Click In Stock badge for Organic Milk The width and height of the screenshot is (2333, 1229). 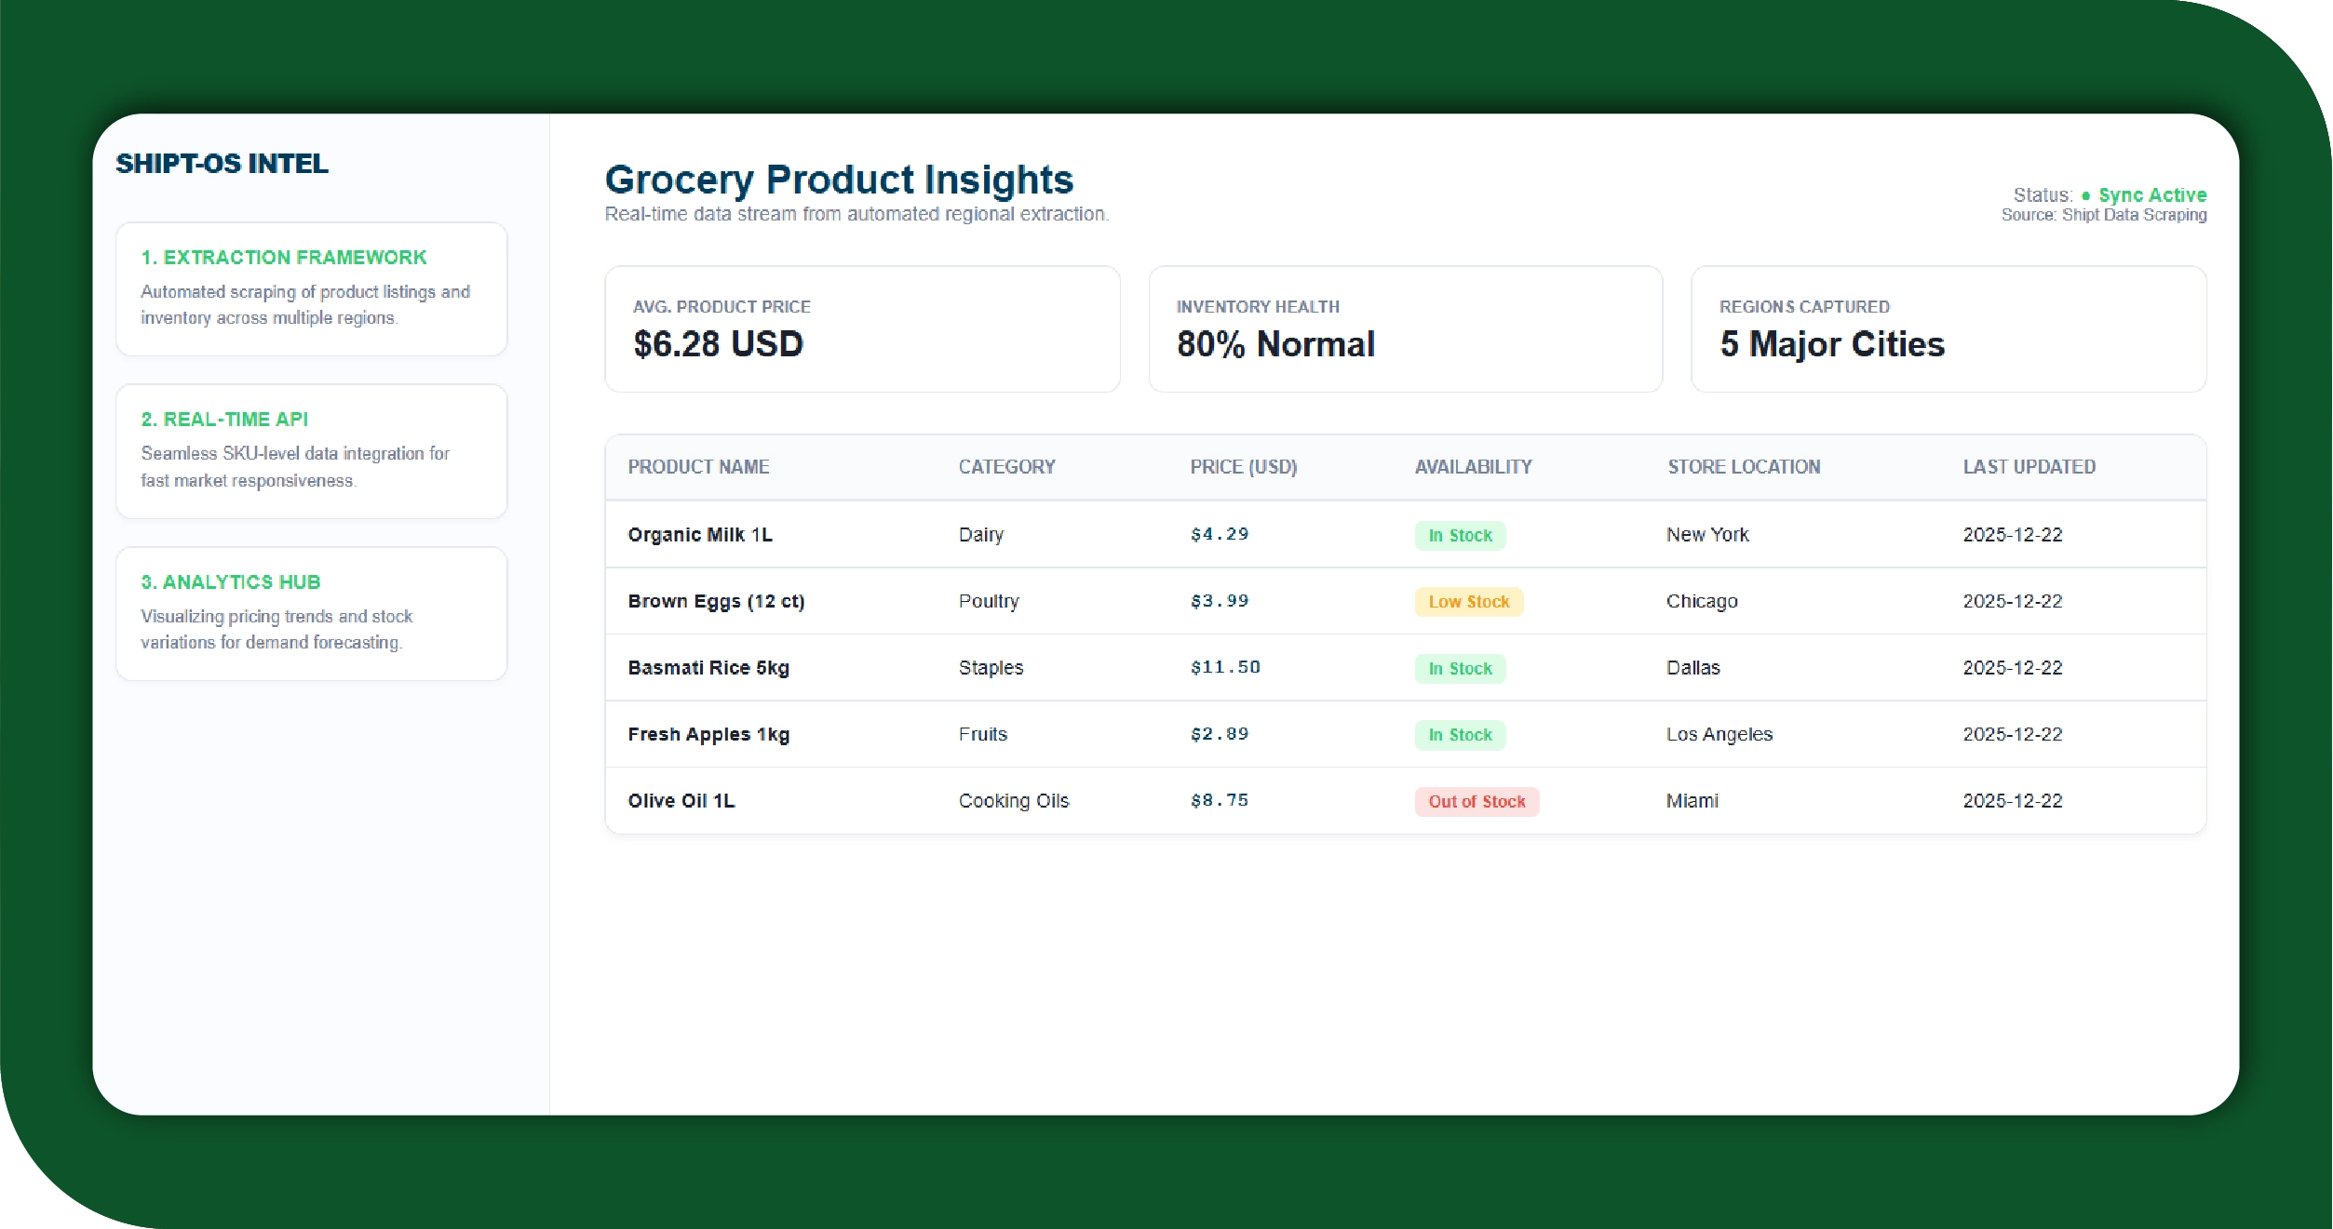coord(1459,536)
